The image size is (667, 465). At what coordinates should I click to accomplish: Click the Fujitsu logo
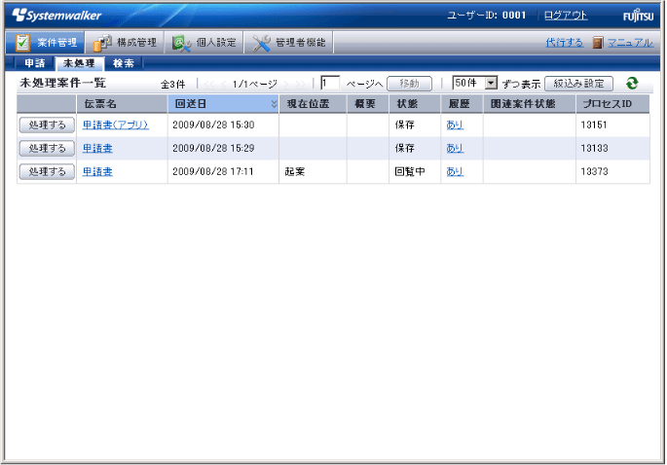point(638,16)
